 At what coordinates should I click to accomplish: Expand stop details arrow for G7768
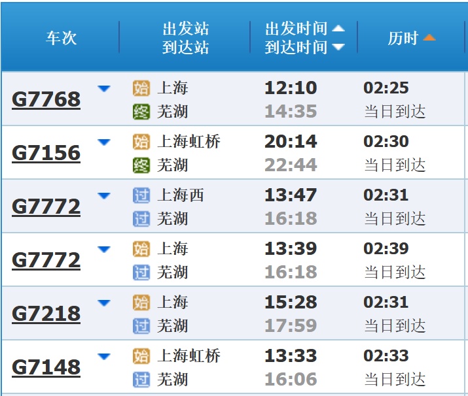pyautogui.click(x=104, y=89)
